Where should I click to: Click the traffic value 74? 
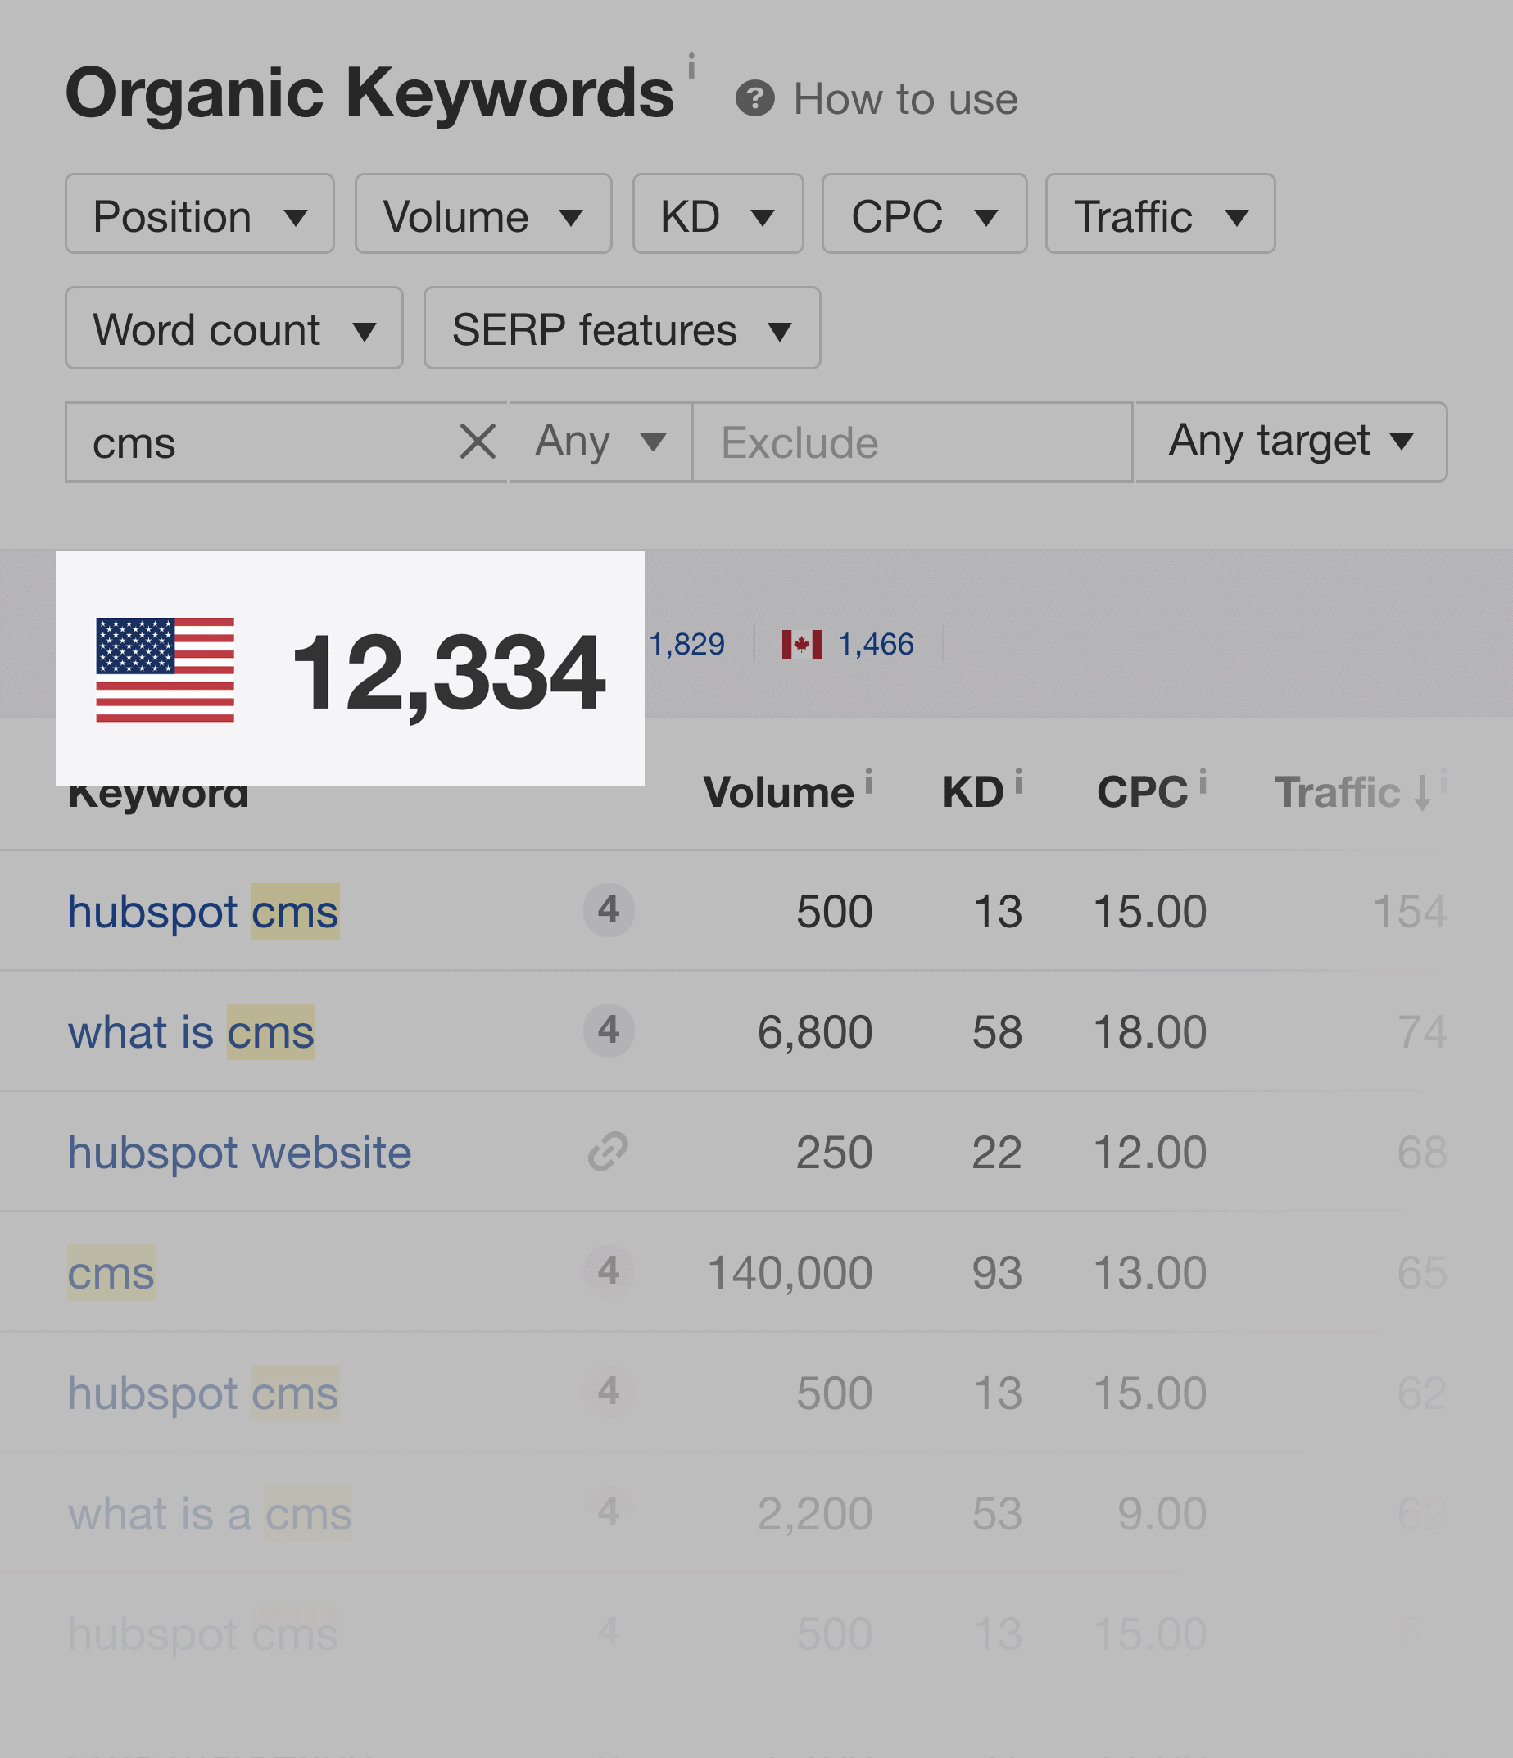pyautogui.click(x=1422, y=1032)
